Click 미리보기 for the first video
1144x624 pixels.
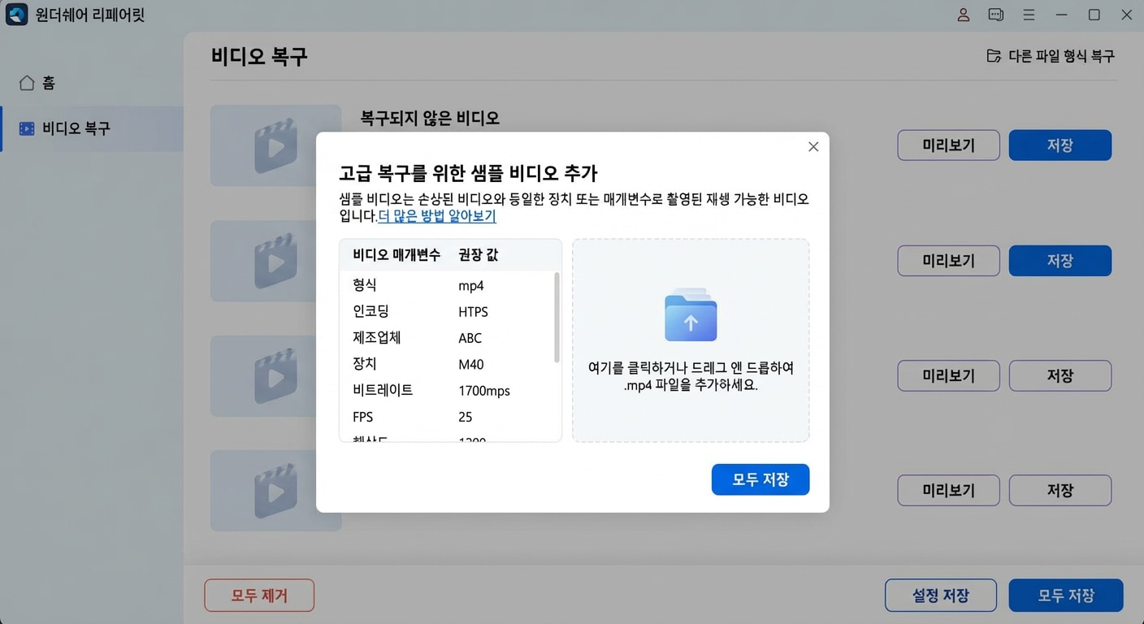(x=948, y=145)
